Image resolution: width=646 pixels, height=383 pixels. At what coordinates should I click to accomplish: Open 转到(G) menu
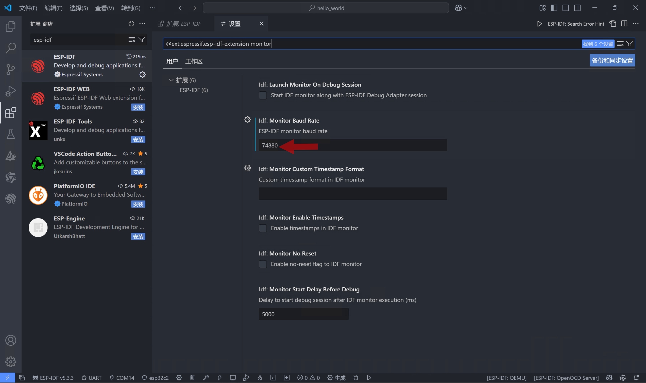click(131, 8)
